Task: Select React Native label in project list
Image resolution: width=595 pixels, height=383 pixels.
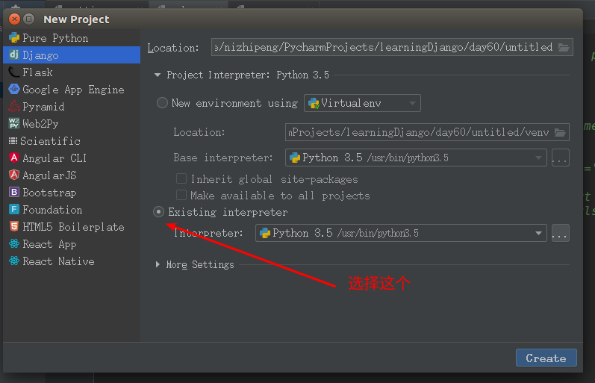Action: coord(58,261)
